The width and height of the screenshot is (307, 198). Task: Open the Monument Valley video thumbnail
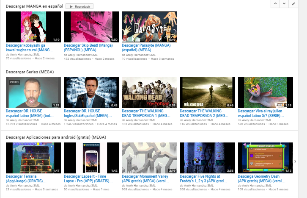[149, 158]
